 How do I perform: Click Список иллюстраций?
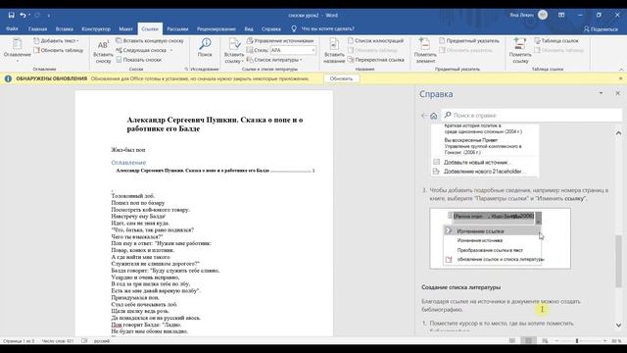375,41
